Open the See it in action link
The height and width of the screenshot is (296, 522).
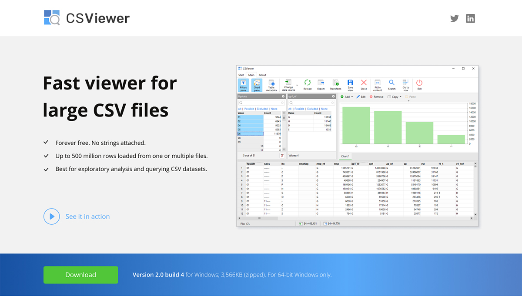87,216
